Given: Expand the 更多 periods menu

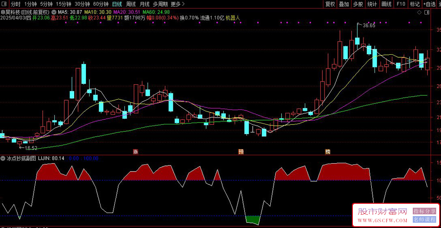Looking at the screenshot, I should [178, 4].
